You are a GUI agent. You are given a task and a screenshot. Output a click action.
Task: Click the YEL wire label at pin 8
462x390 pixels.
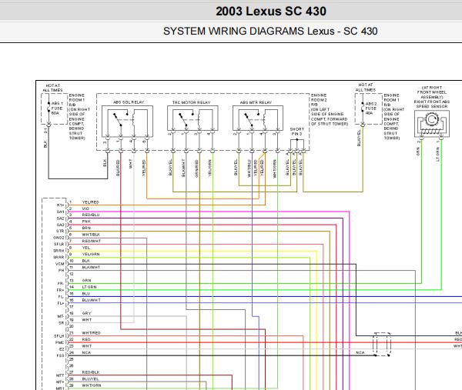(86, 248)
